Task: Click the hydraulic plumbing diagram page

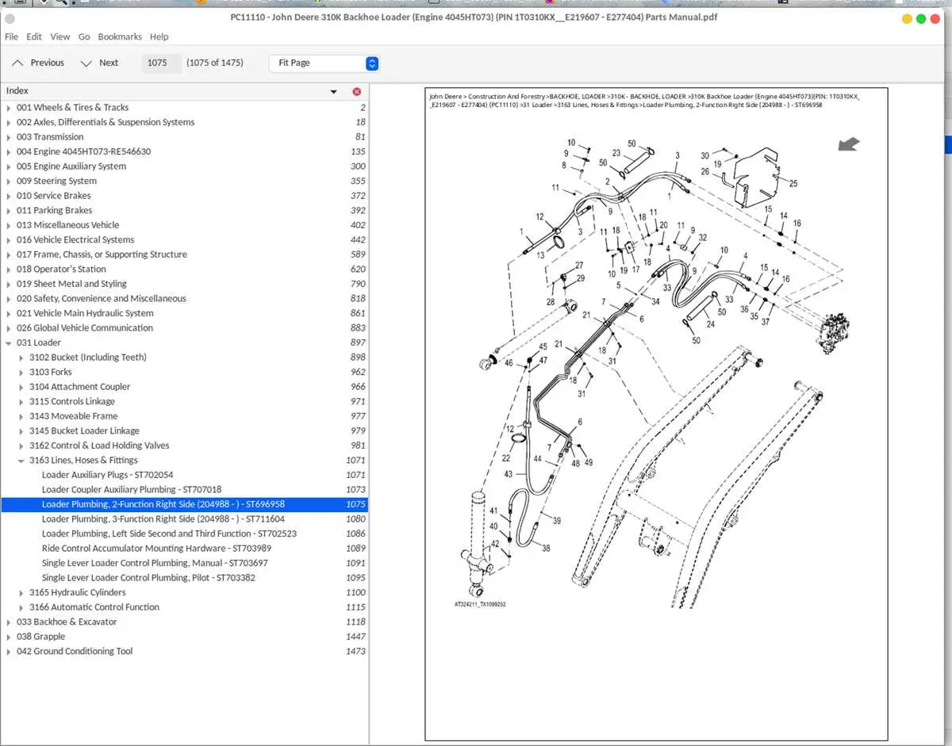Action: click(656, 414)
